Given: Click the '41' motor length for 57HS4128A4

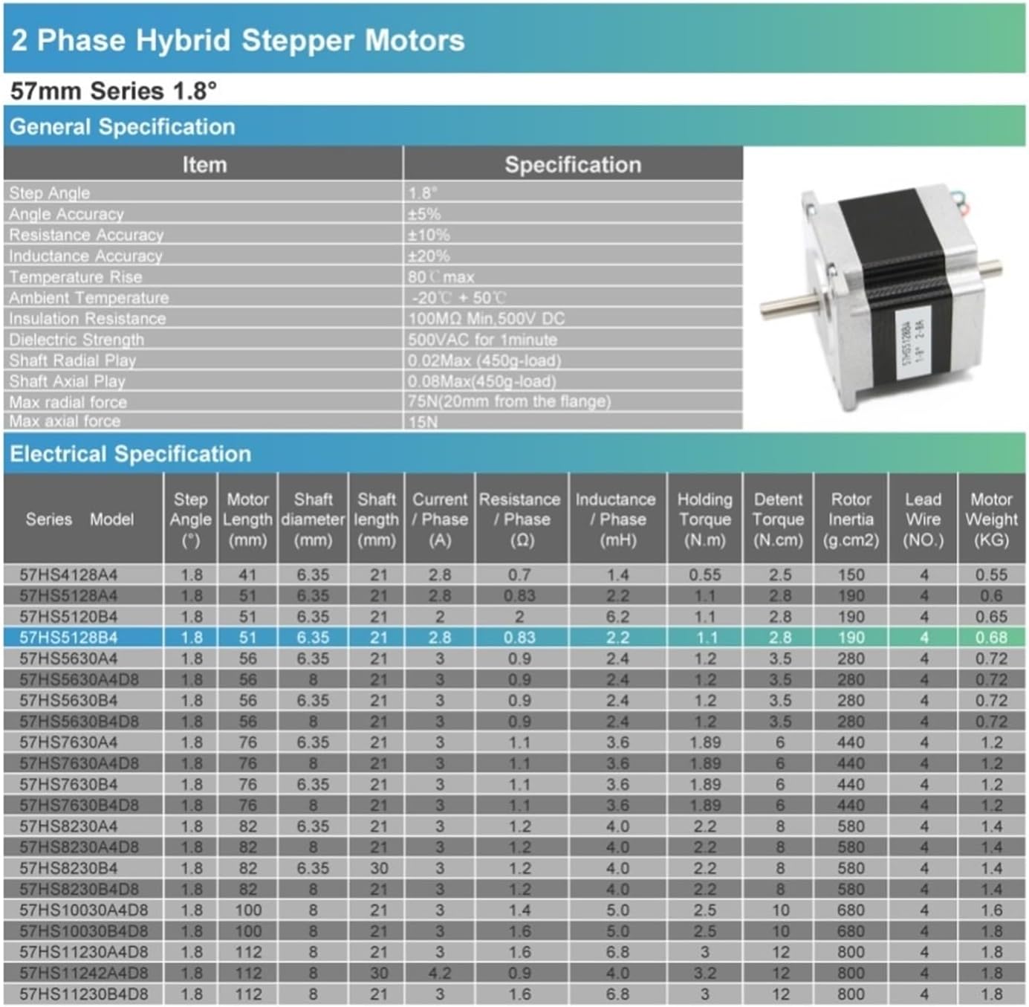Looking at the screenshot, I should [247, 574].
